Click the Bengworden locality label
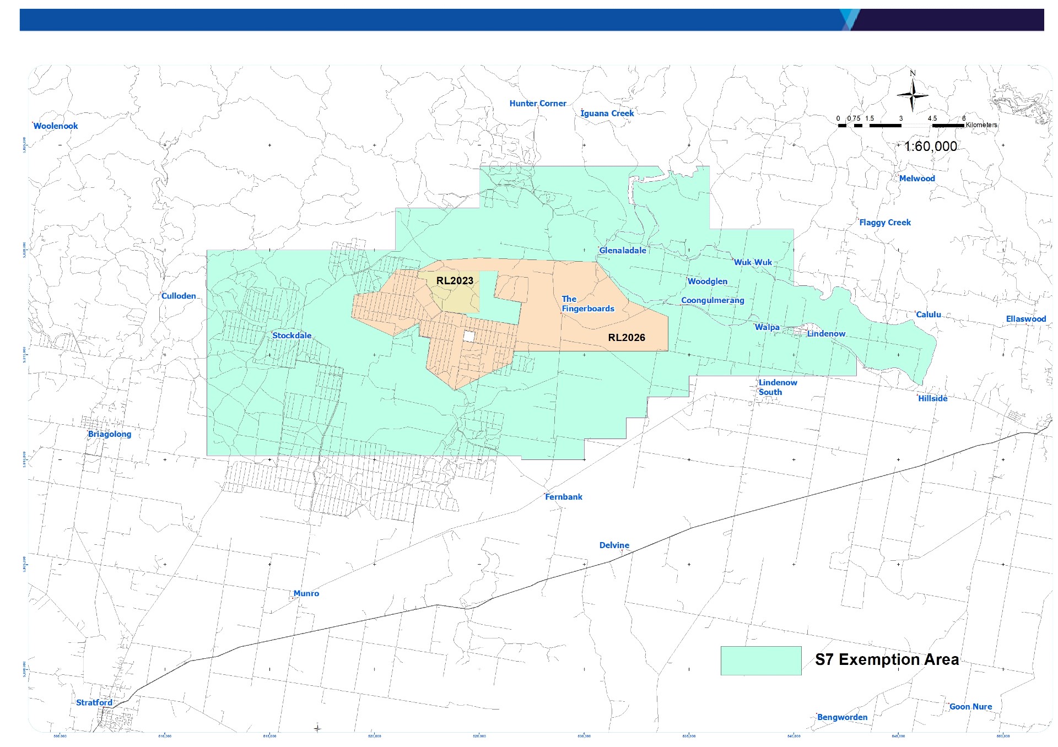 [x=842, y=717]
